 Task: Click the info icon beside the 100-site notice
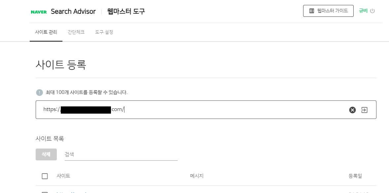pos(39,93)
